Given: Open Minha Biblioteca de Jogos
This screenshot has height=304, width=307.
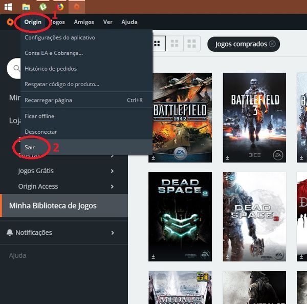Looking at the screenshot, I should (x=64, y=206).
